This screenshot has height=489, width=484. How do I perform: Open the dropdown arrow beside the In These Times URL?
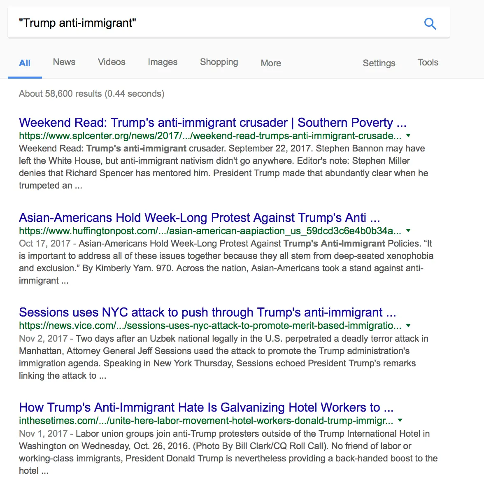[400, 421]
